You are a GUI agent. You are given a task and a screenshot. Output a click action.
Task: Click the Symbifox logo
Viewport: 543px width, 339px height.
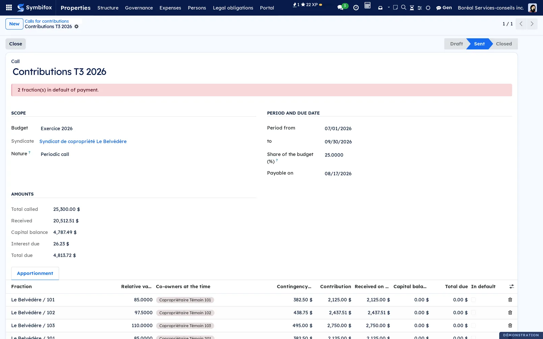[x=35, y=7]
